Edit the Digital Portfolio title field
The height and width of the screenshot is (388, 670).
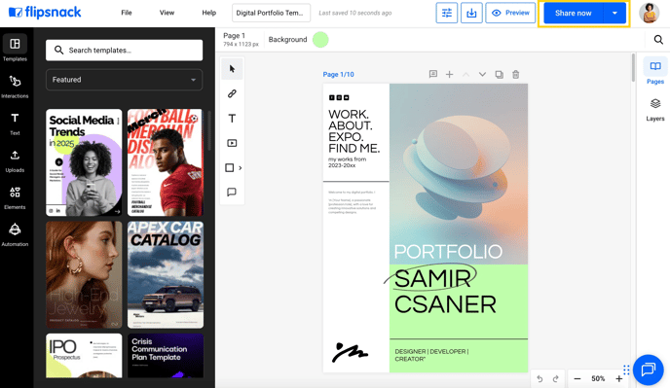[271, 13]
